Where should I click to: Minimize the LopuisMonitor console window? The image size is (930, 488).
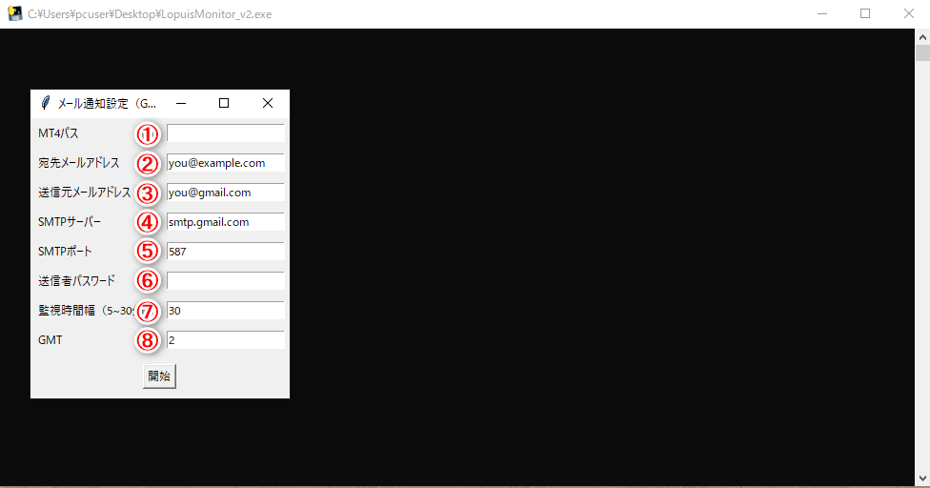click(x=822, y=13)
